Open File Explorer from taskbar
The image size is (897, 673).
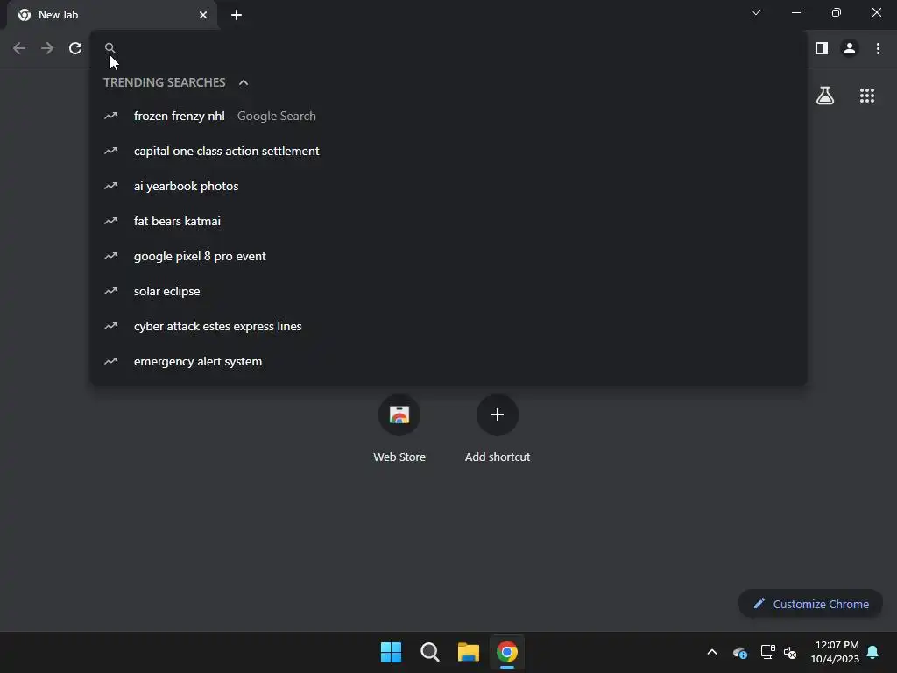pyautogui.click(x=469, y=652)
